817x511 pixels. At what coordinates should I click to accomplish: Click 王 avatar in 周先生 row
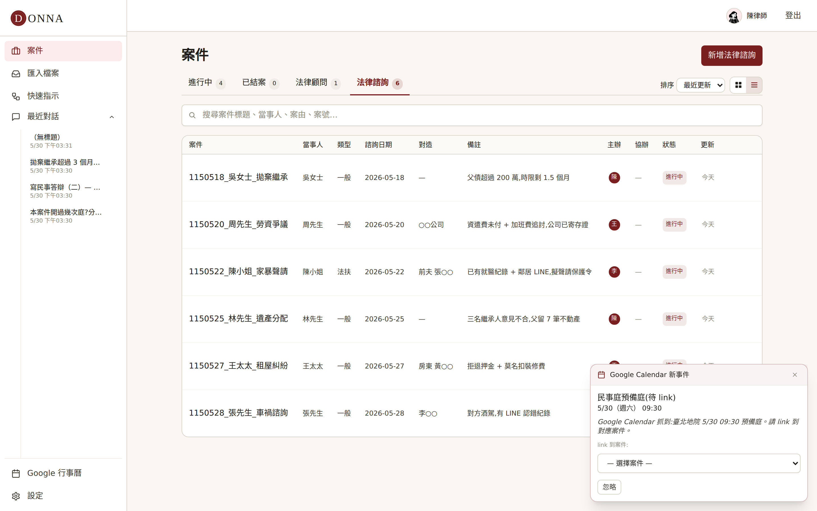614,224
